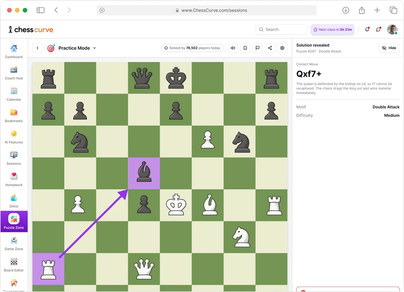Image resolution: width=404 pixels, height=292 pixels.
Task: Open a new browser tab
Action: pos(377,10)
